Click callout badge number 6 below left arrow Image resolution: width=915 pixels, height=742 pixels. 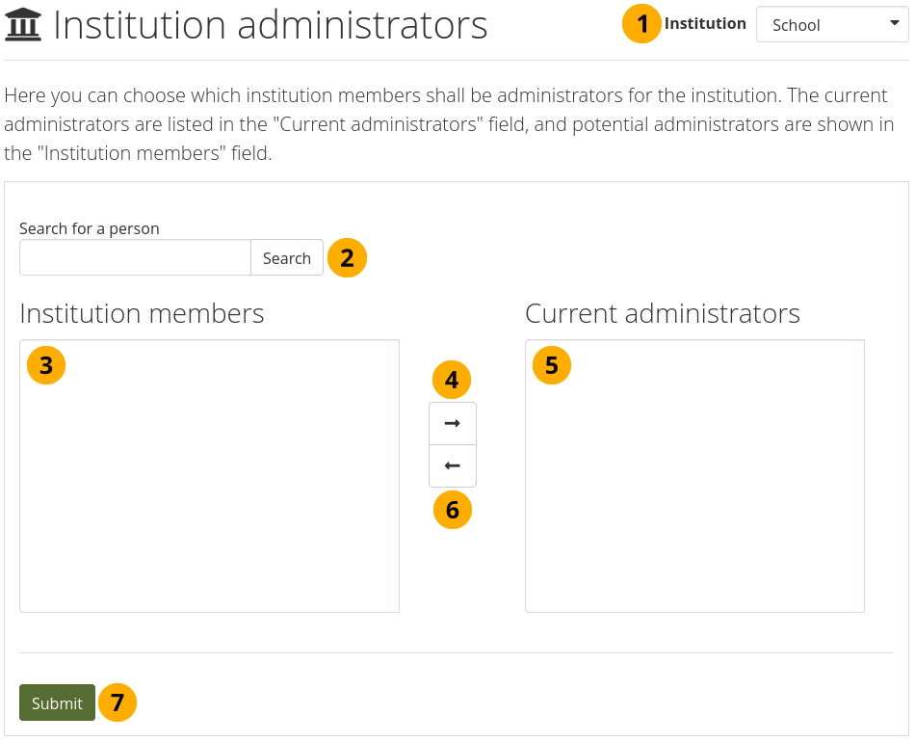pos(453,509)
